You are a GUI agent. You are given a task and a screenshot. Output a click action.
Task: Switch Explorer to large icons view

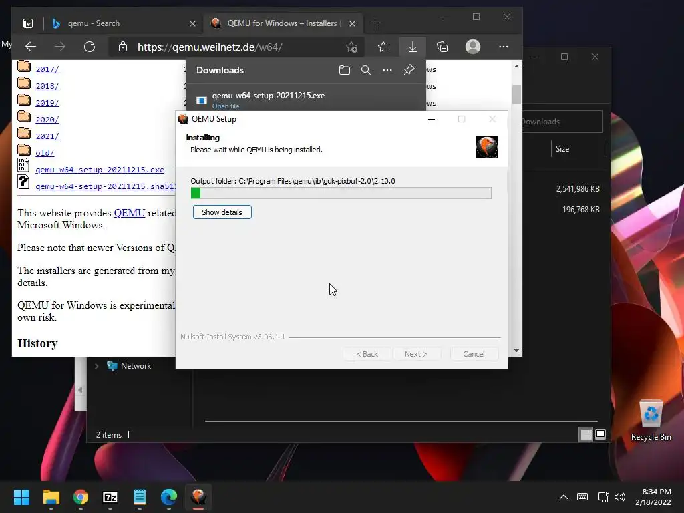[x=601, y=434]
